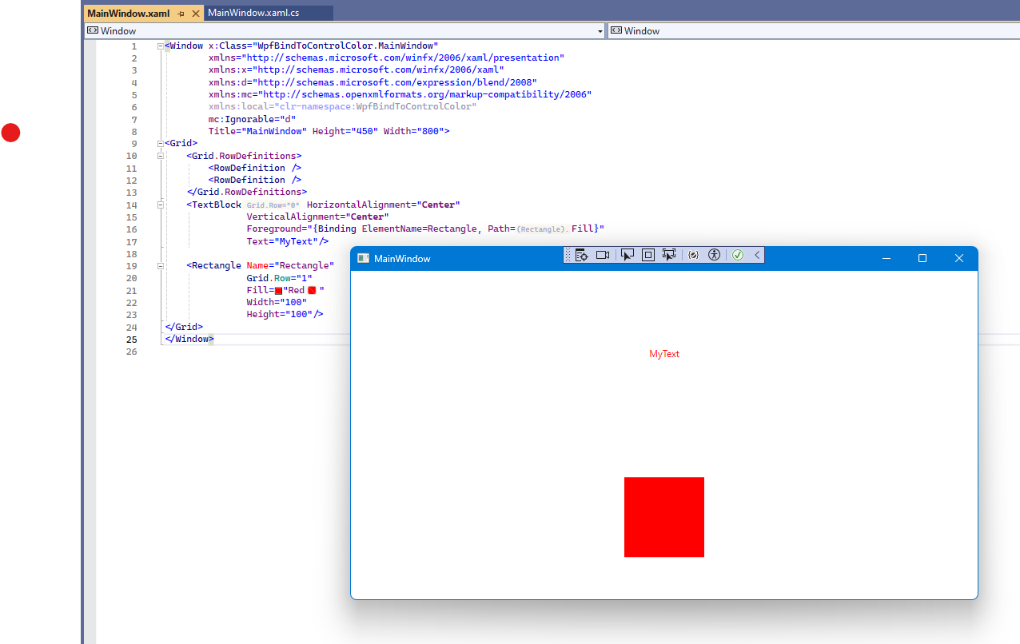Maximize the running MainWindow app

tap(922, 258)
